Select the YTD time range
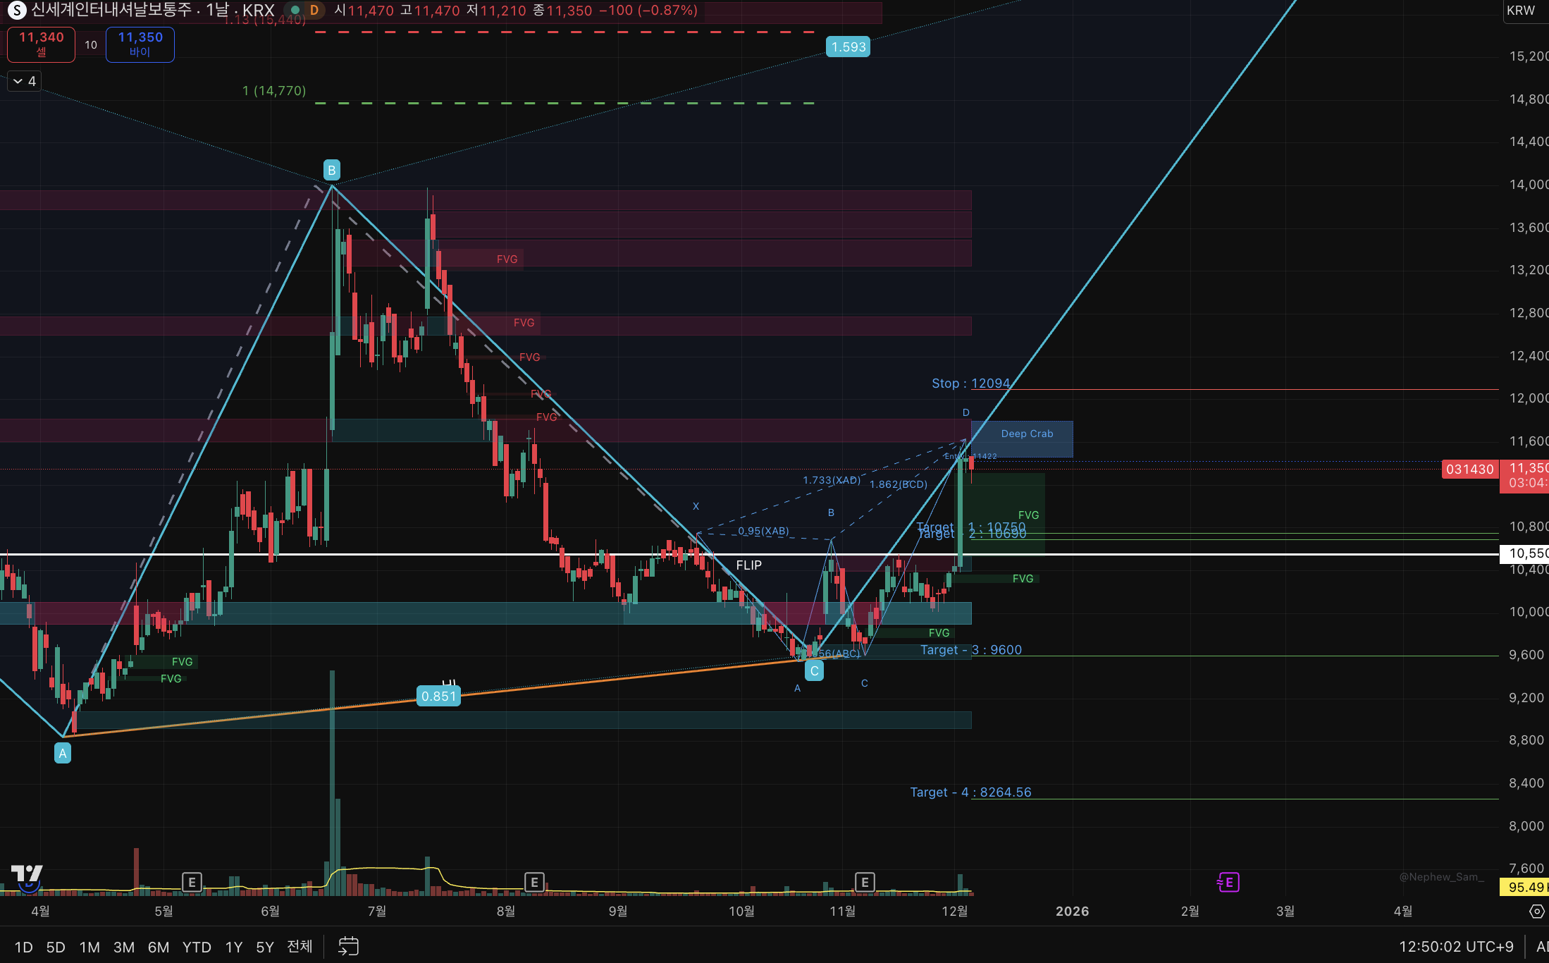Screen dimensions: 1549x963 pyautogui.click(x=197, y=947)
